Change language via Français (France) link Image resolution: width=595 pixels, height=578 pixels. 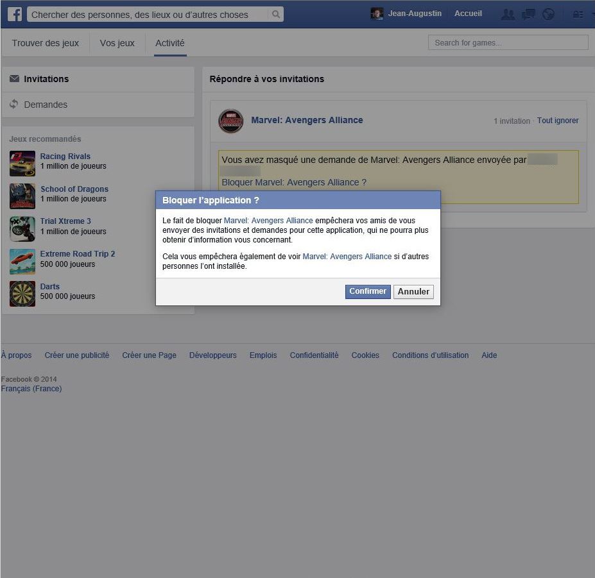click(31, 389)
